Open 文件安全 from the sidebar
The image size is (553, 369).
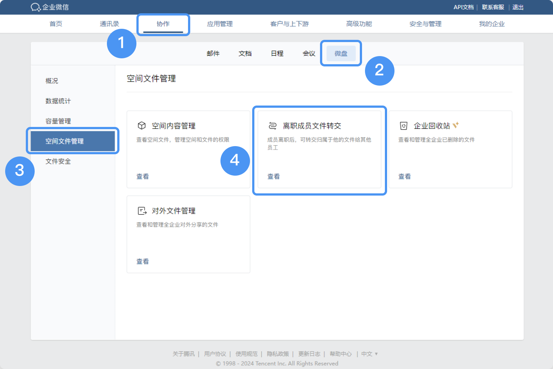click(x=58, y=161)
